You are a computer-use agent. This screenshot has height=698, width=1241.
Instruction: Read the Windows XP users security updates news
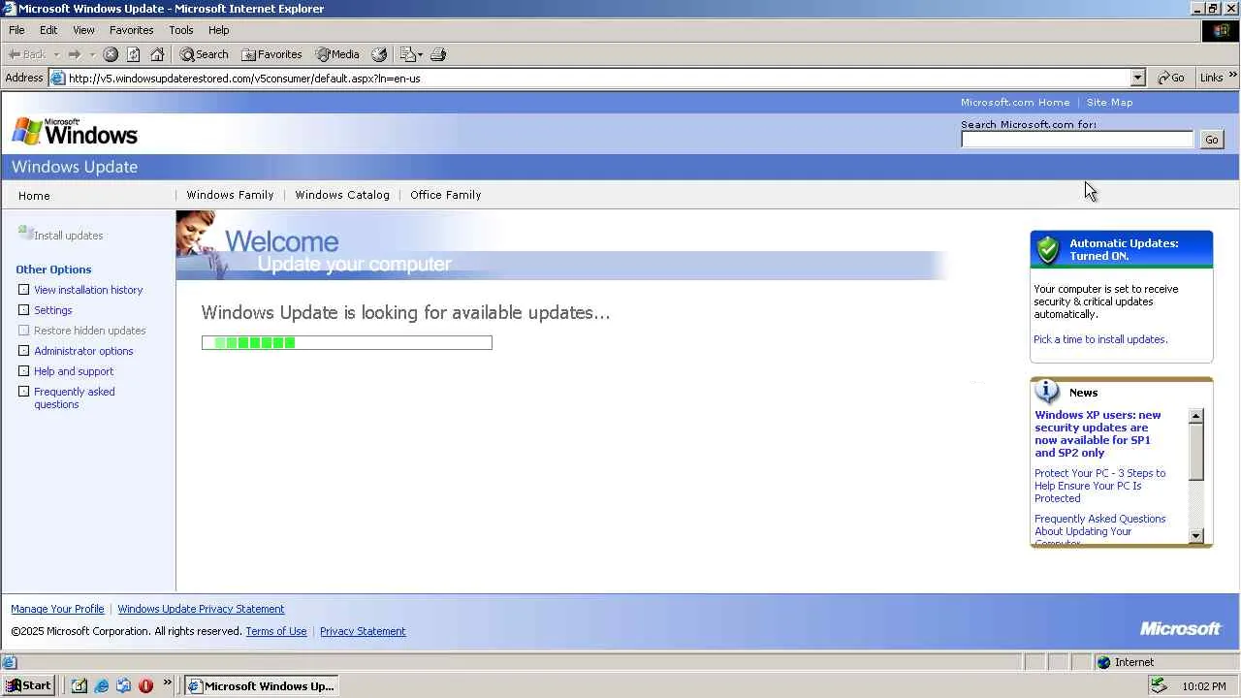coord(1098,433)
